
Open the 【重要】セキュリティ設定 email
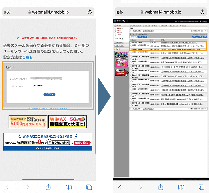[x=182, y=95]
